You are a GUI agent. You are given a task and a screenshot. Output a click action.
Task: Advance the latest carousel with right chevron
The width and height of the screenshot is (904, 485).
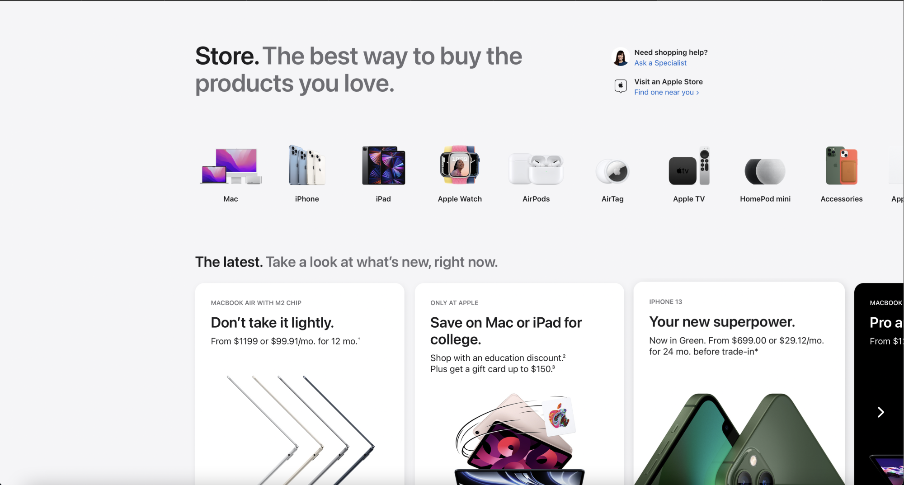880,412
